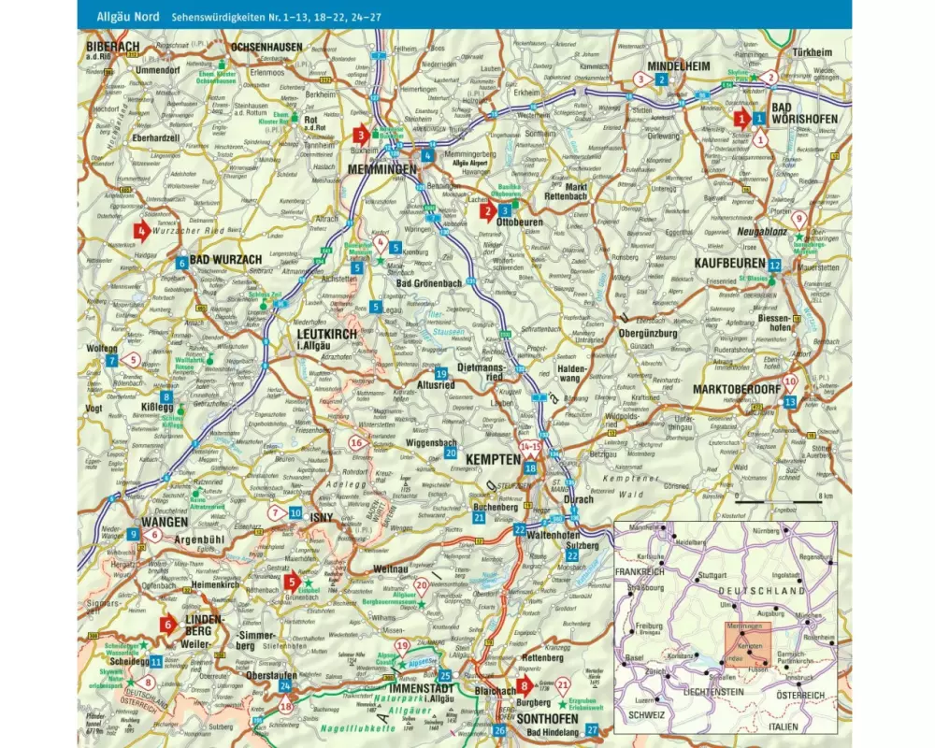Viewport: 935px width, 748px height.
Task: Click hexagon marker 9 near Neugablonz
Action: [x=798, y=218]
